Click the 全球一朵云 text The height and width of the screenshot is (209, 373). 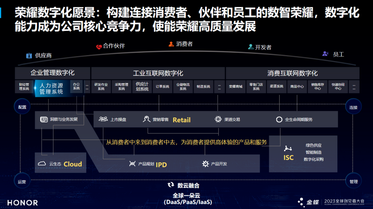(x=186, y=195)
